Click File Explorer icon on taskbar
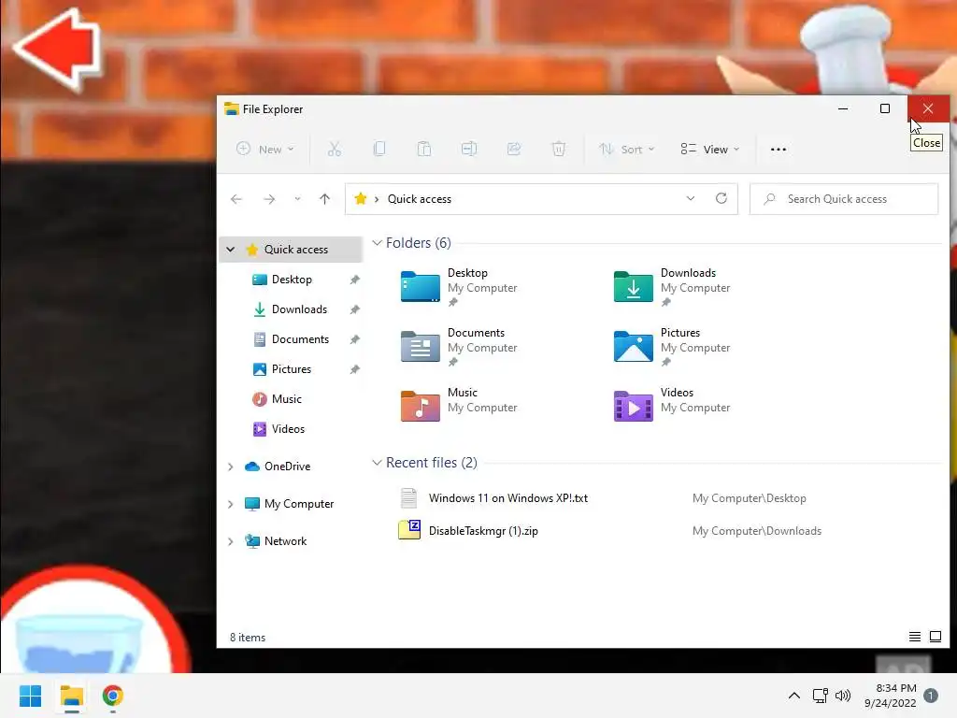The image size is (957, 718). point(71,696)
